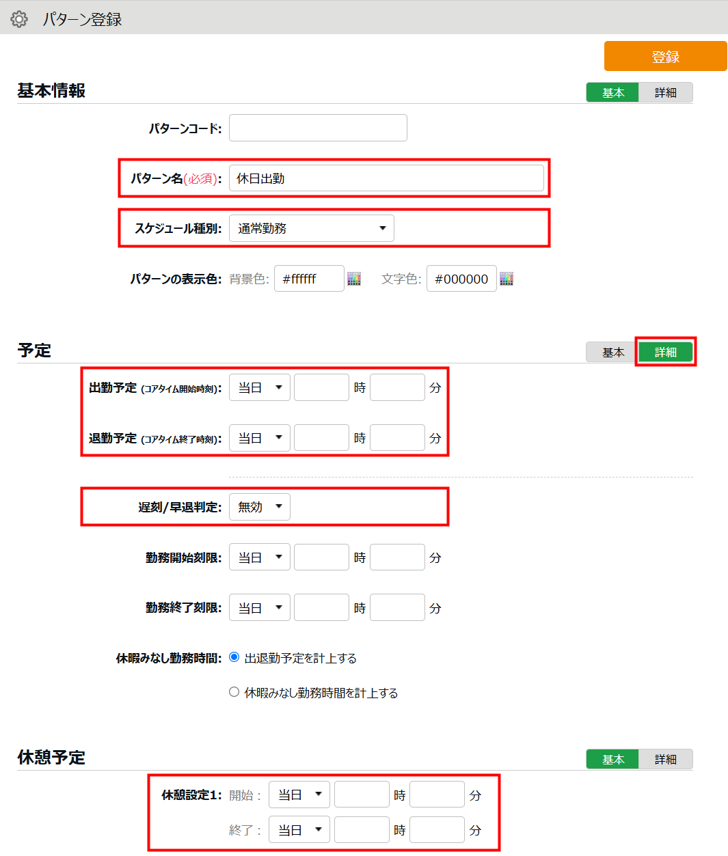Screen dimensions: 728x856
Task: Open the 文字色 color palette icon
Action: pyautogui.click(x=507, y=279)
